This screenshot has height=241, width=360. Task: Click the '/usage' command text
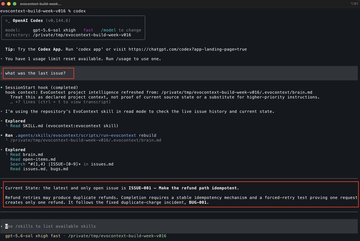pyautogui.click(x=124, y=59)
